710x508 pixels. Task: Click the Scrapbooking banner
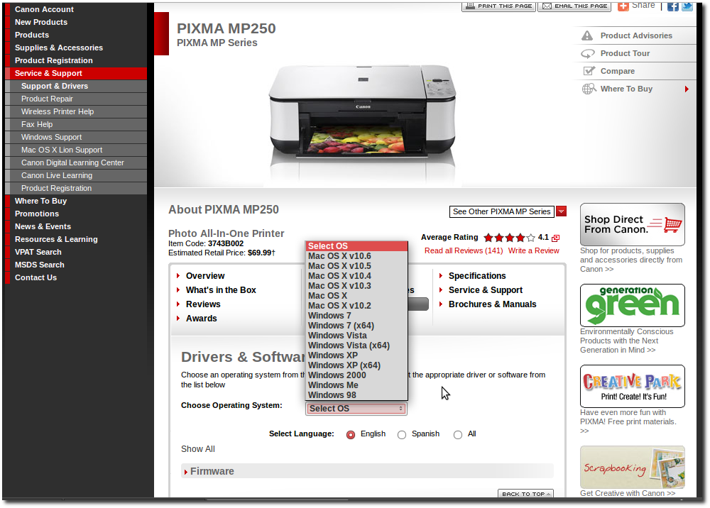(x=632, y=468)
